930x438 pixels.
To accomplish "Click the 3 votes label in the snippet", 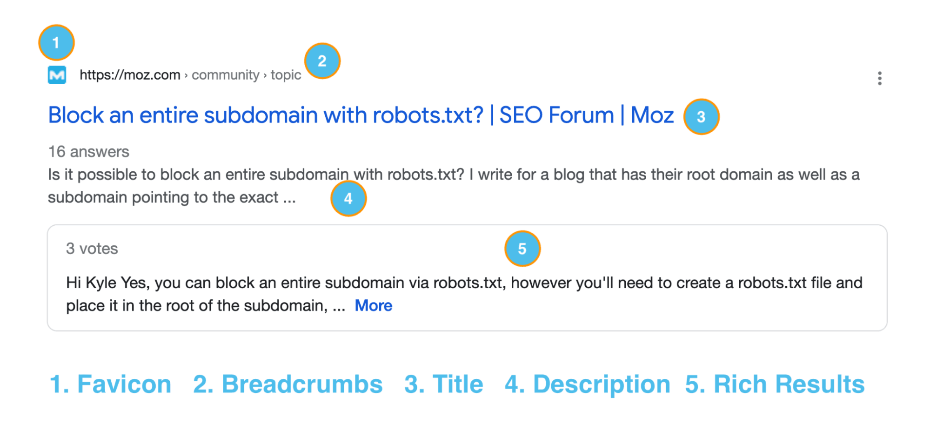I will [x=92, y=249].
